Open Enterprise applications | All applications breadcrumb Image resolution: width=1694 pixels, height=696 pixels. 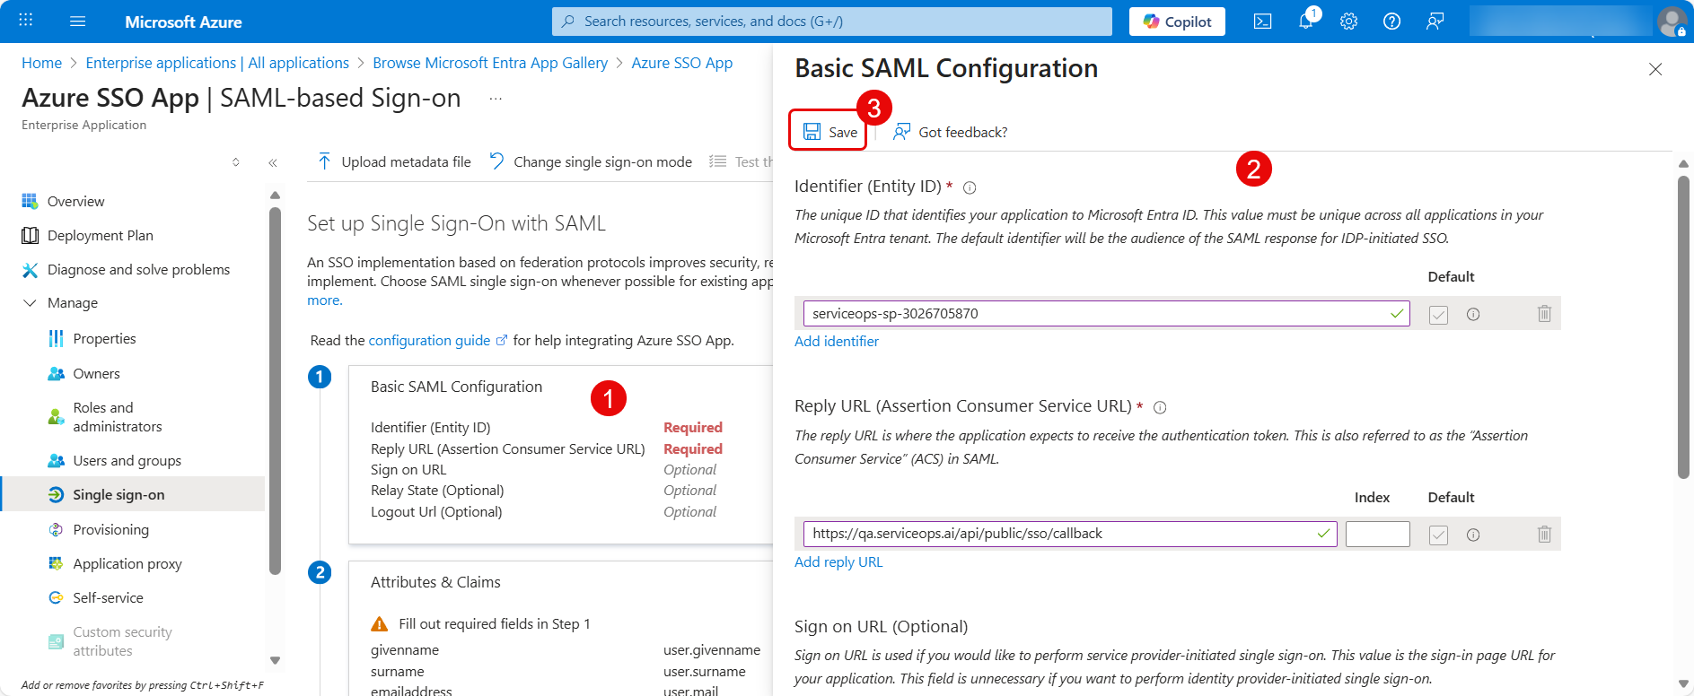click(x=217, y=63)
